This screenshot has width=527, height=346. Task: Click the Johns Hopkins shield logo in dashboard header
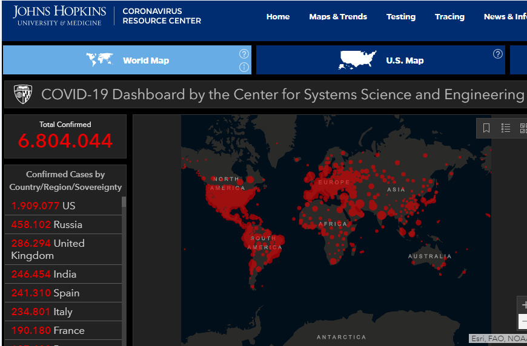point(23,94)
